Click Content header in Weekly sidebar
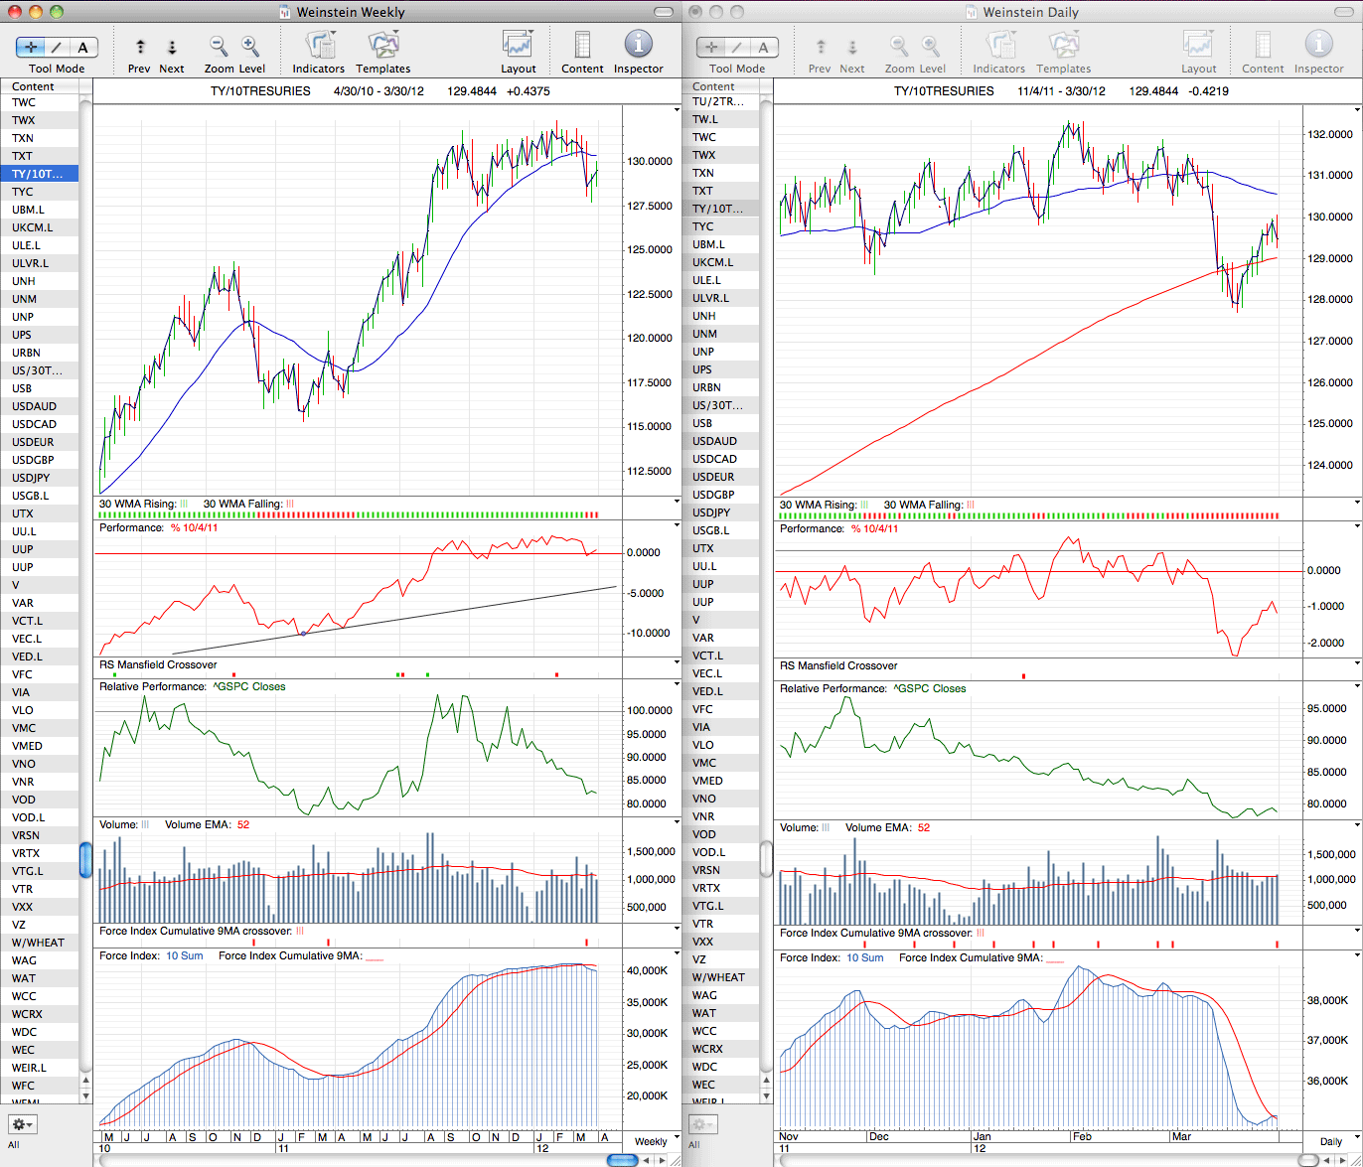Image resolution: width=1363 pixels, height=1167 pixels. [39, 86]
